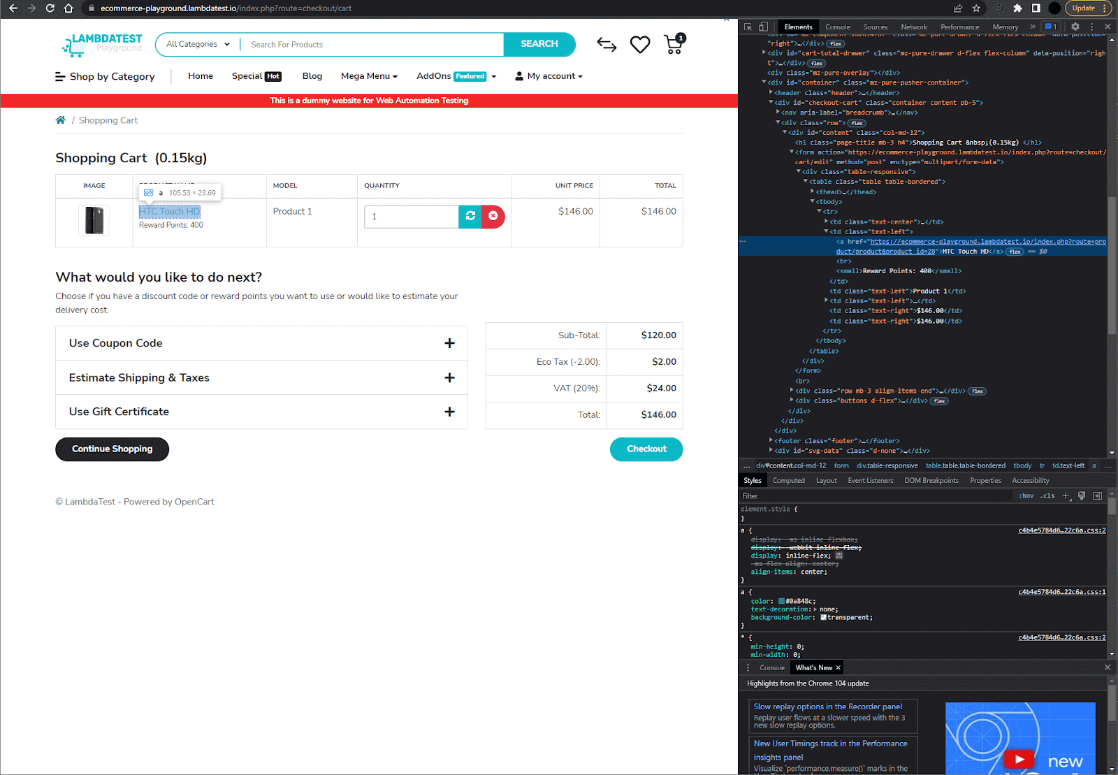
Task: Click the #0a848c color swatch in Styles
Action: (781, 600)
